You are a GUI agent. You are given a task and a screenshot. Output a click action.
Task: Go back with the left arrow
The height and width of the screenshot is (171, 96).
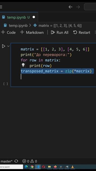70,7
